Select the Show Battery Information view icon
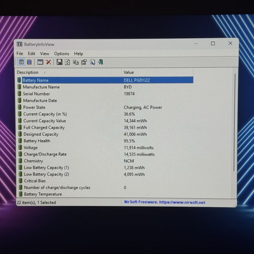 click(21, 62)
